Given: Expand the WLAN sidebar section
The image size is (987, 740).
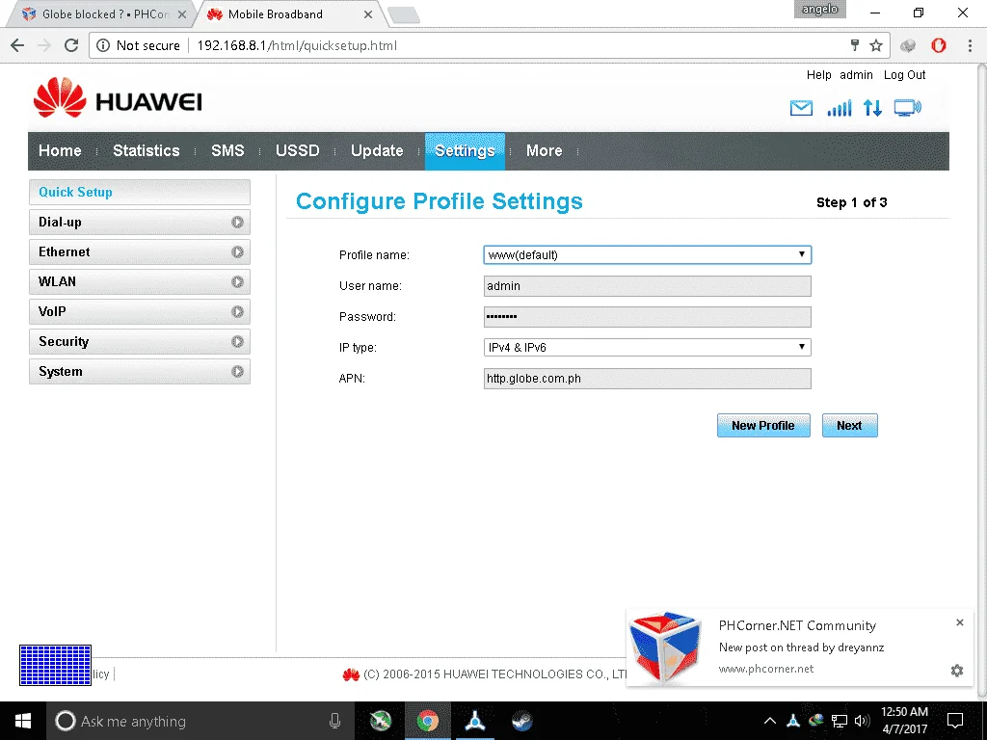Looking at the screenshot, I should [139, 282].
